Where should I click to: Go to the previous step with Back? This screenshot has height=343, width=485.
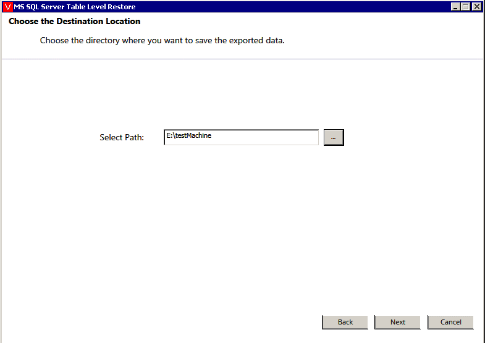point(345,322)
